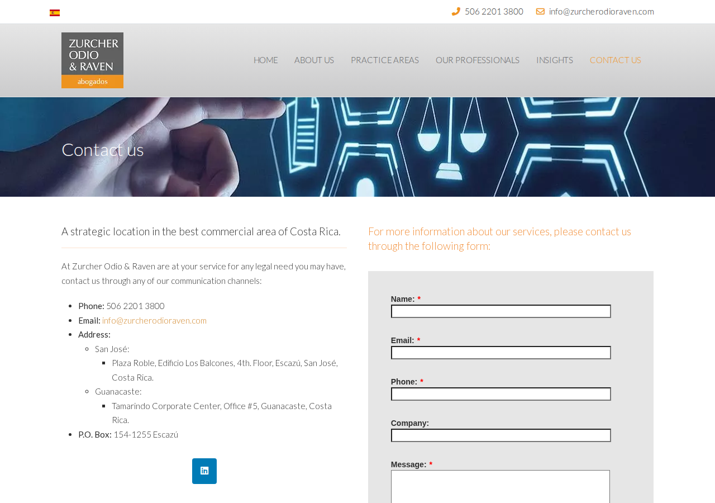Select the CONTACT US menu item
Image resolution: width=715 pixels, height=503 pixels.
click(616, 60)
